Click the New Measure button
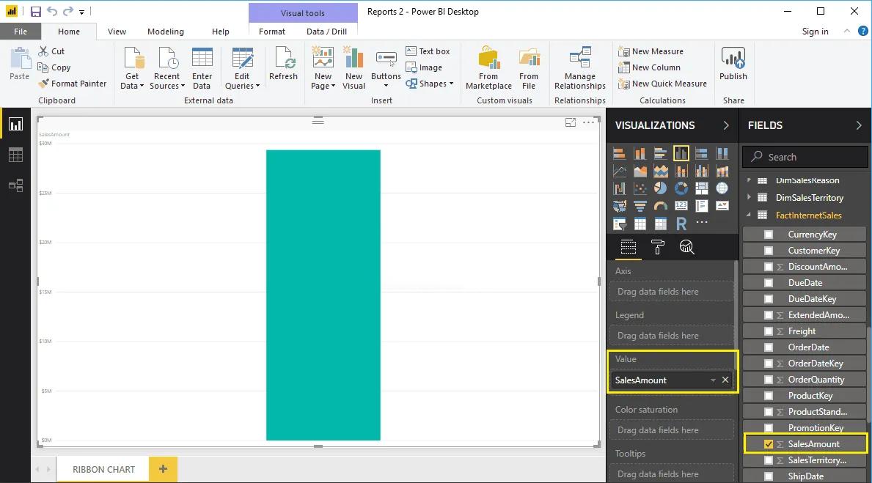This screenshot has height=483, width=872. [x=651, y=51]
